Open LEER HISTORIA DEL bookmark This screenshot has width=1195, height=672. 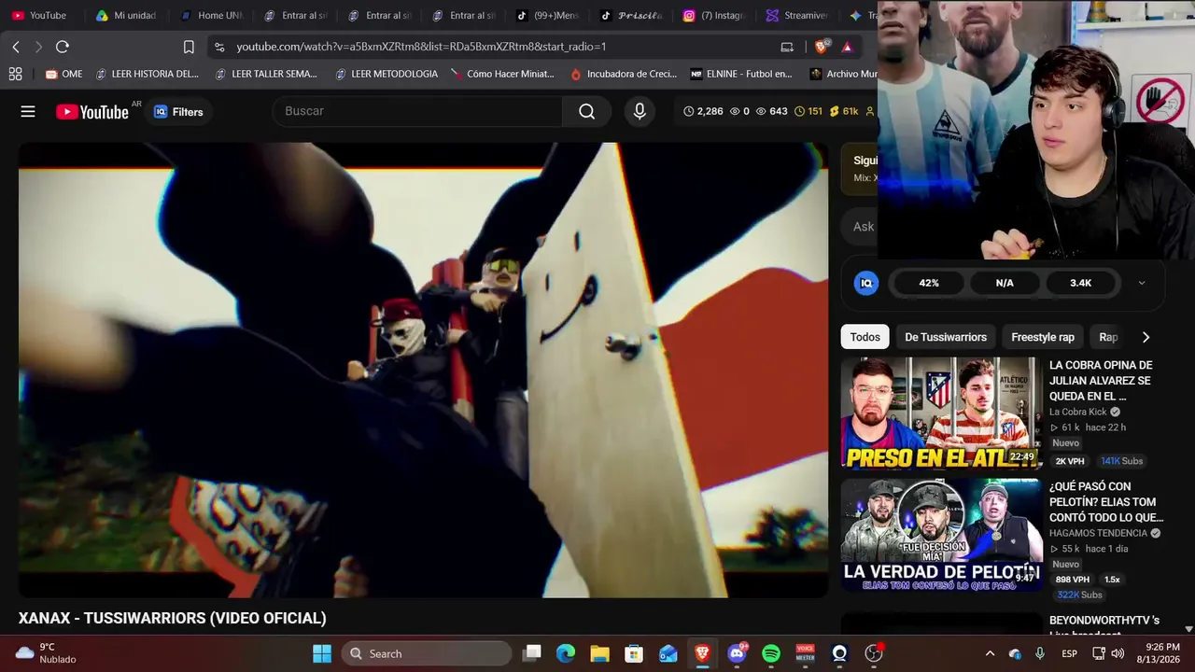click(x=147, y=74)
